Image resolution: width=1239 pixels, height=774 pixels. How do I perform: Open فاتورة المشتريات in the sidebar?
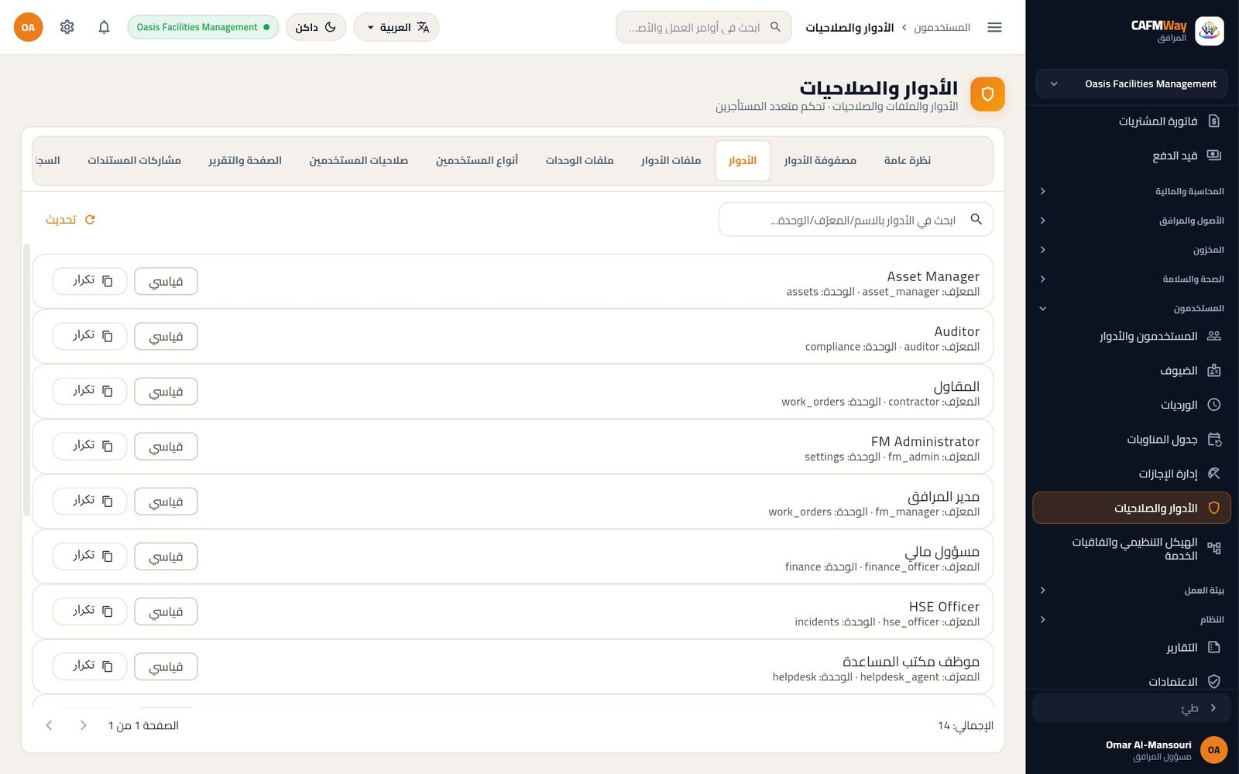point(1131,121)
